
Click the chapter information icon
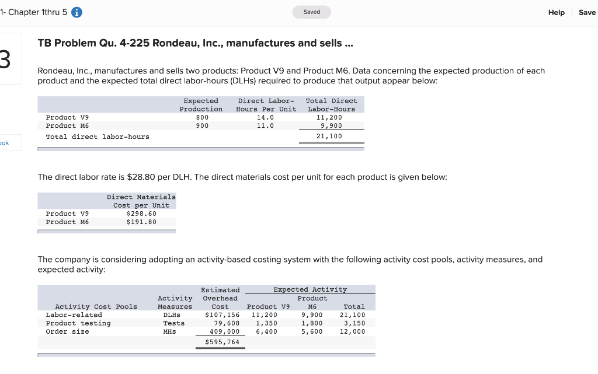coord(77,12)
